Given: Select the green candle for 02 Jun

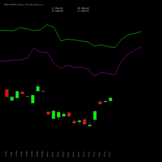Looking at the screenshot, I should (x=53, y=115).
